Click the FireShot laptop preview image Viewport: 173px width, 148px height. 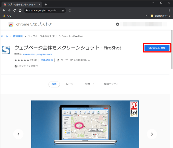pyautogui.click(x=85, y=124)
